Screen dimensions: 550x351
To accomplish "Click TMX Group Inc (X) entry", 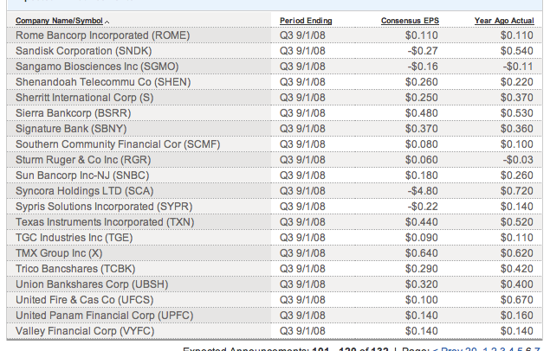I will click(x=59, y=252).
